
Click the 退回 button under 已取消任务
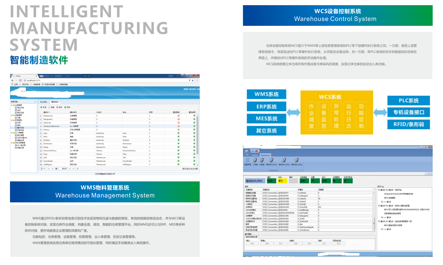(x=338, y=243)
